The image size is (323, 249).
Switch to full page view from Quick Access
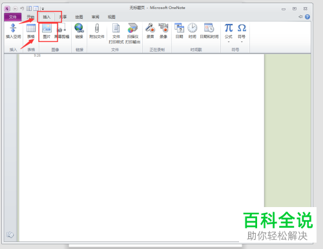(x=36, y=8)
